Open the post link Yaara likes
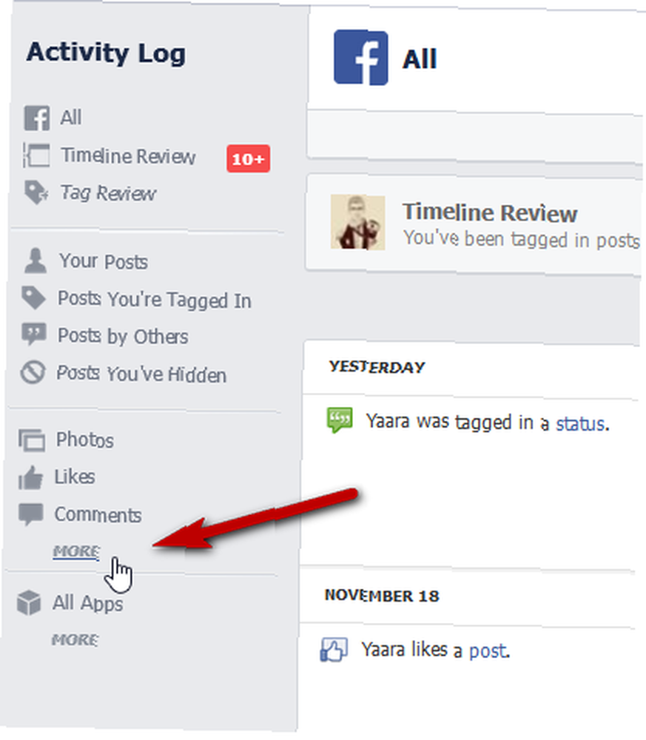Screen dimensions: 646x740 pos(488,650)
